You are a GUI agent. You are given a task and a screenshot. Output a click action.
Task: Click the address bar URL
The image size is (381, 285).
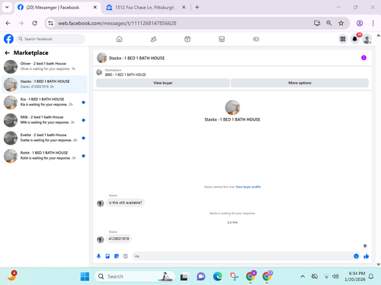[117, 24]
